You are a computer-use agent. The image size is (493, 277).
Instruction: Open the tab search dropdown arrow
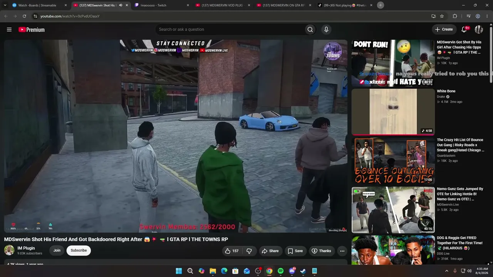[5, 5]
